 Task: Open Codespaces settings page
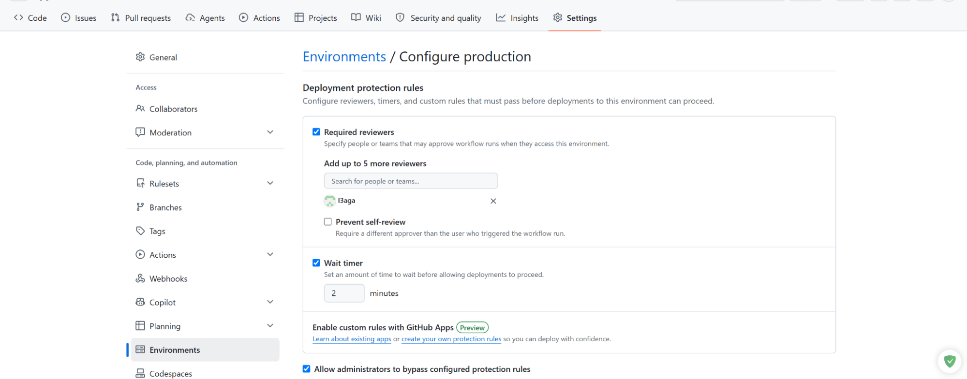pos(205,373)
